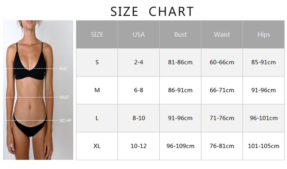287x169 pixels.
Task: Select the SIZE column header
Action: 97,34
